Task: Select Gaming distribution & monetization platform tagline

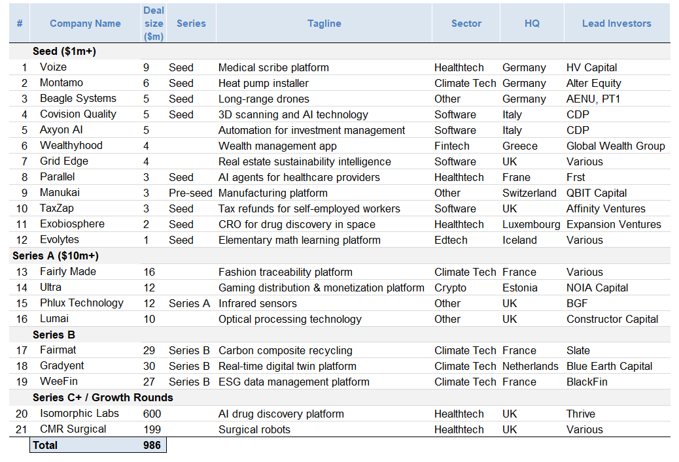Action: (x=321, y=288)
